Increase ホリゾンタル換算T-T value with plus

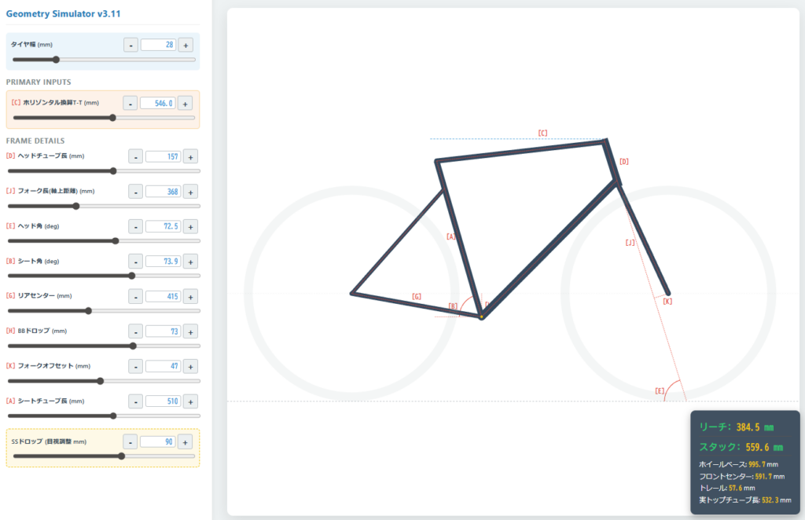pos(185,103)
